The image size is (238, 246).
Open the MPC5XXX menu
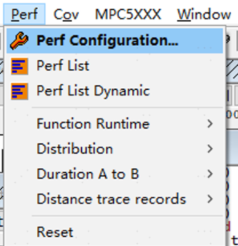click(x=128, y=14)
